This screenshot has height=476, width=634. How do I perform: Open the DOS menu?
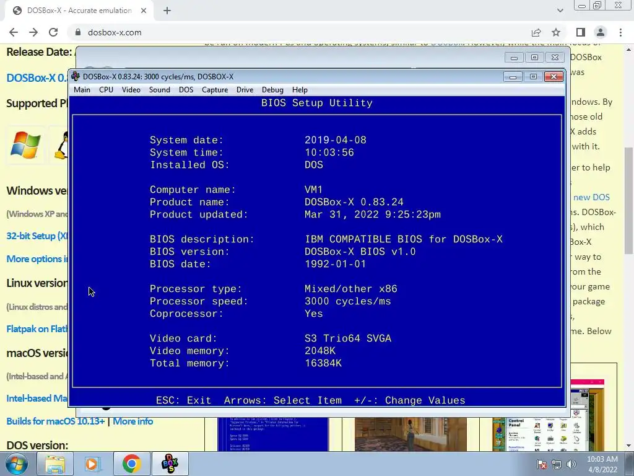[x=186, y=90]
